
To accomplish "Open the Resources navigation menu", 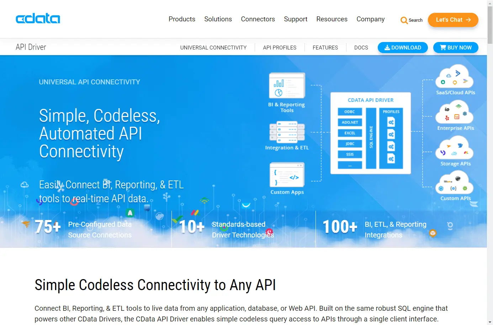I will pyautogui.click(x=332, y=19).
